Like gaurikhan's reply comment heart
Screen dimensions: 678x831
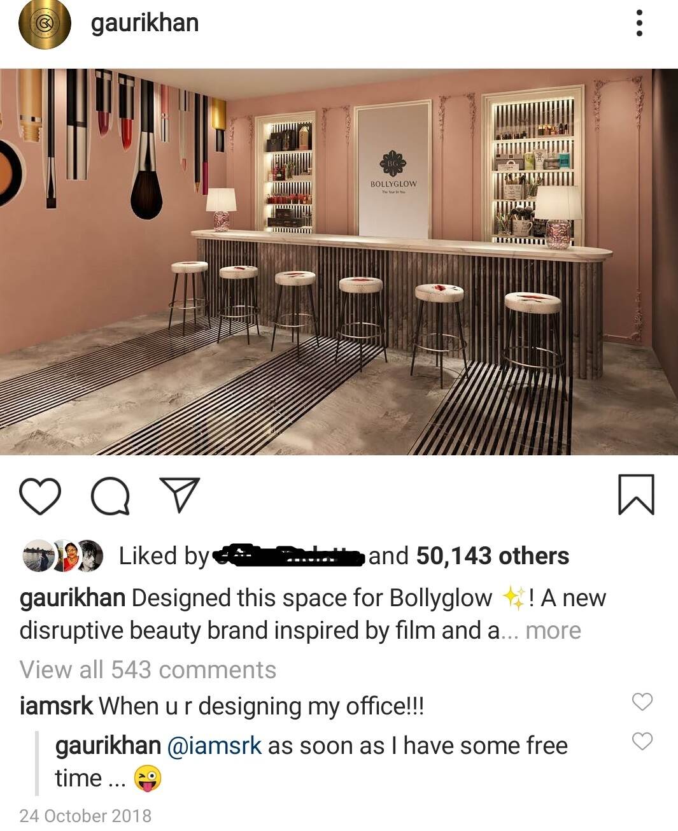[x=642, y=741]
